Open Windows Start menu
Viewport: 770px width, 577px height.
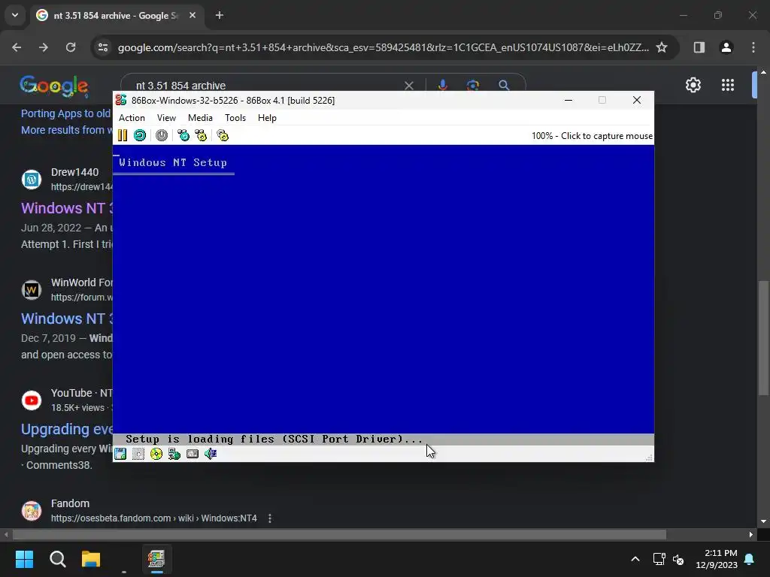[x=24, y=559]
